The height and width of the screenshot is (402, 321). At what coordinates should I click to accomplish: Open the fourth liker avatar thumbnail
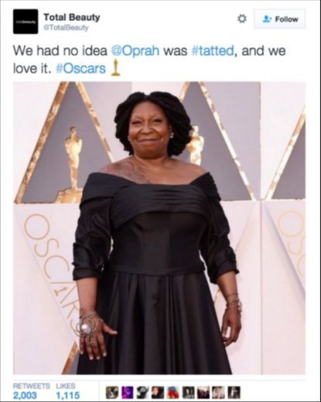coord(158,393)
